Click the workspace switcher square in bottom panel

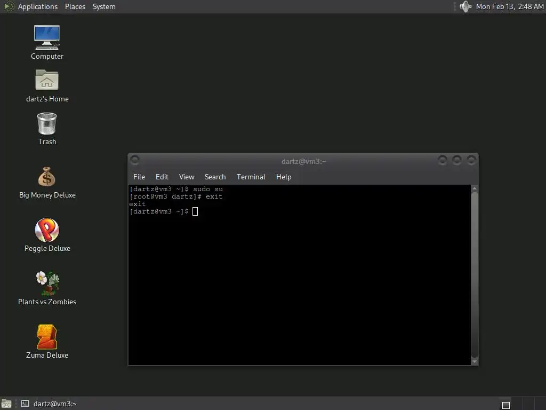(x=506, y=405)
